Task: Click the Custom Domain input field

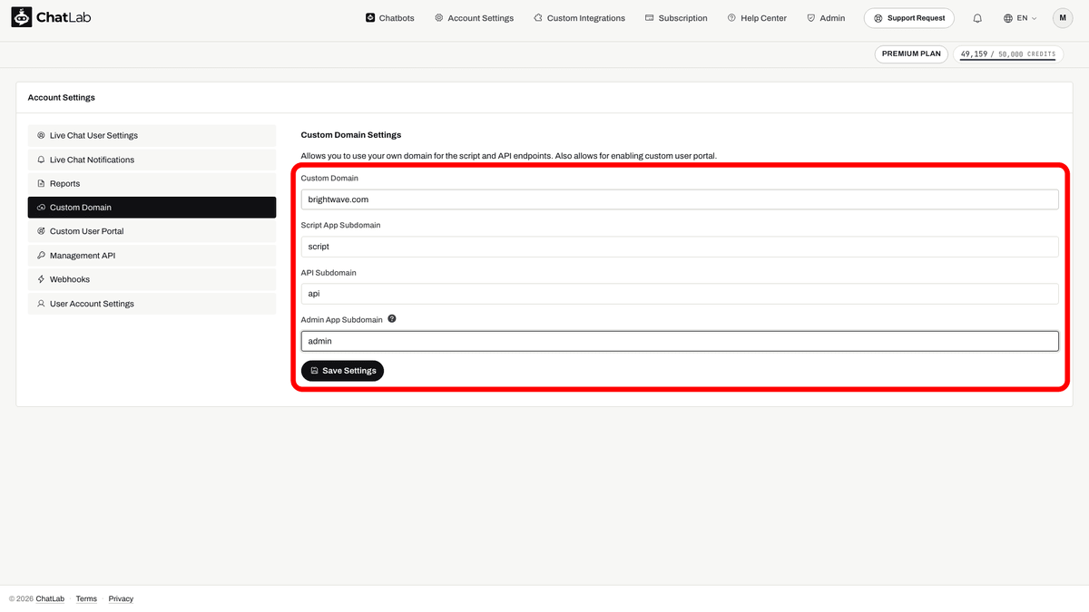Action: (x=680, y=199)
